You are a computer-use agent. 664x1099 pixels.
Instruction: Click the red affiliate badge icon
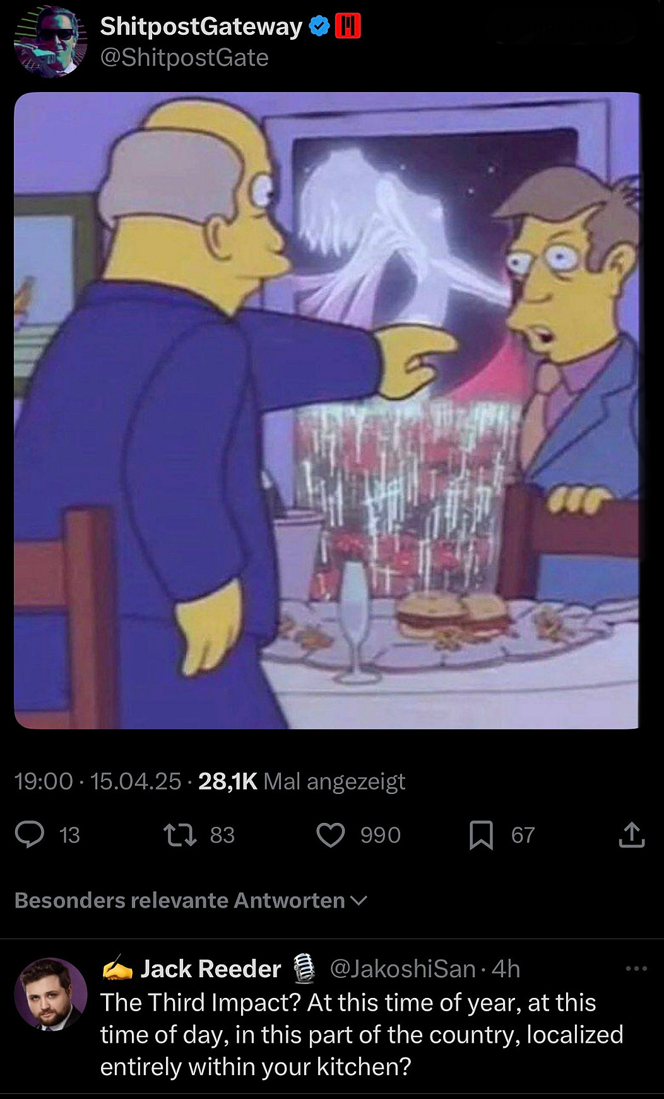(x=348, y=26)
